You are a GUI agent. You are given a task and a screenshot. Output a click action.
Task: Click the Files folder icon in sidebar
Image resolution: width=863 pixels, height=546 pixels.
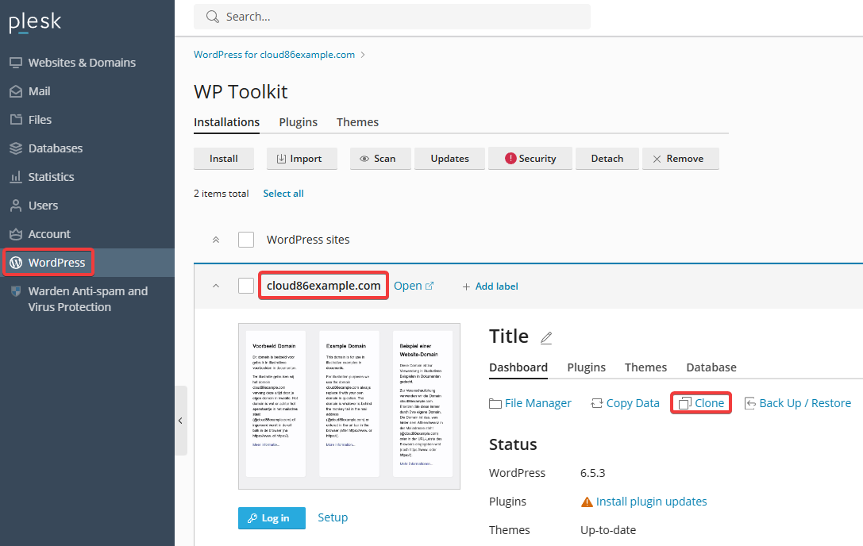tap(16, 119)
